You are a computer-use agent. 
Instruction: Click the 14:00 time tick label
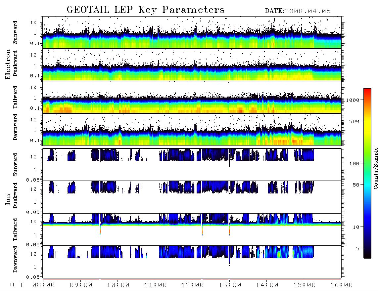267,285
